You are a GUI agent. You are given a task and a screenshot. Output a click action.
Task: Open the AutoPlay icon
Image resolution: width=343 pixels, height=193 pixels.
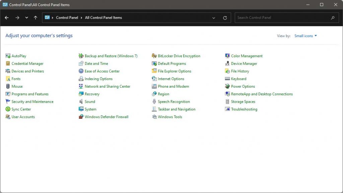[x=8, y=56]
